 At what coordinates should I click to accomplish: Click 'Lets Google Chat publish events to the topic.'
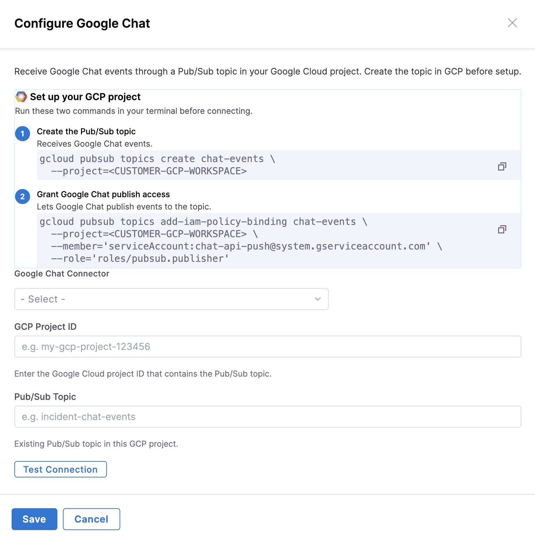pos(124,207)
